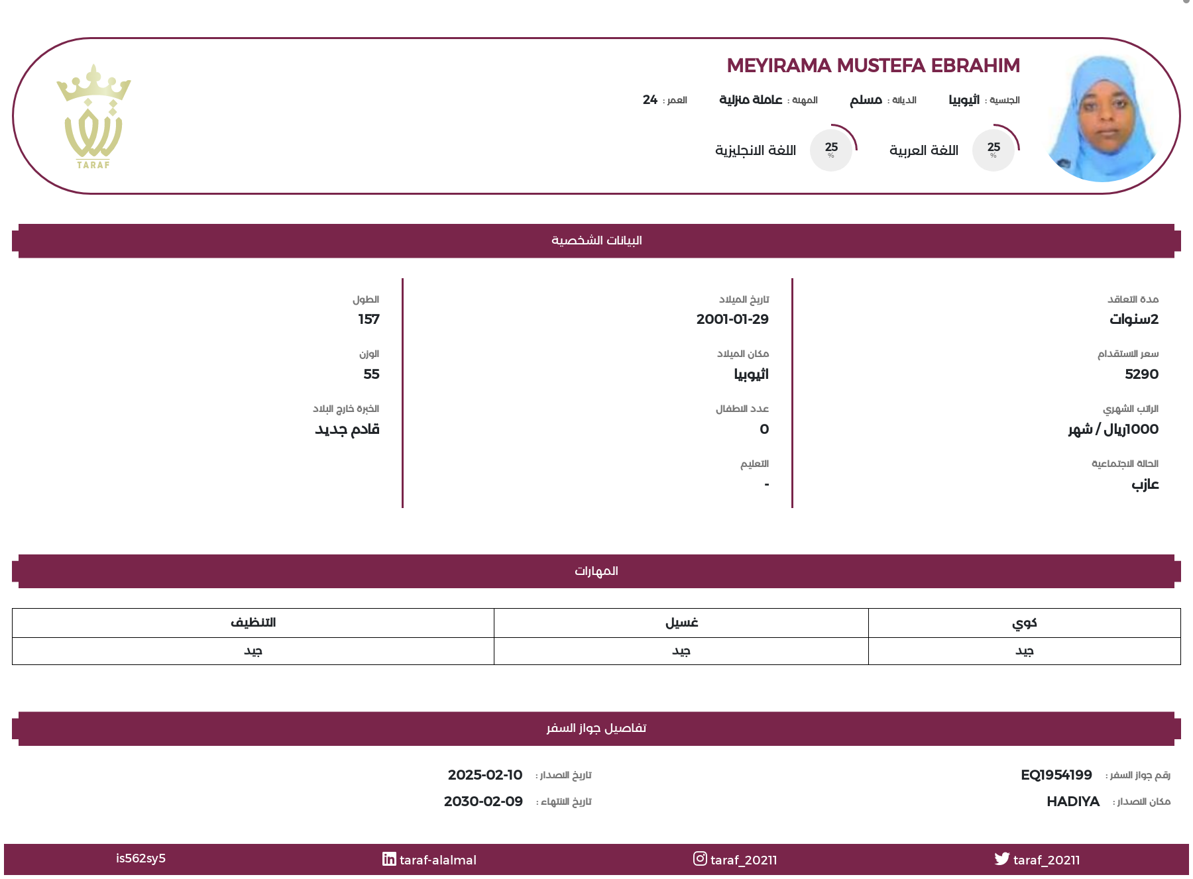Open the taraf_20211 Twitter handle link
Viewport: 1193px width, 879px height.
pos(1047,860)
